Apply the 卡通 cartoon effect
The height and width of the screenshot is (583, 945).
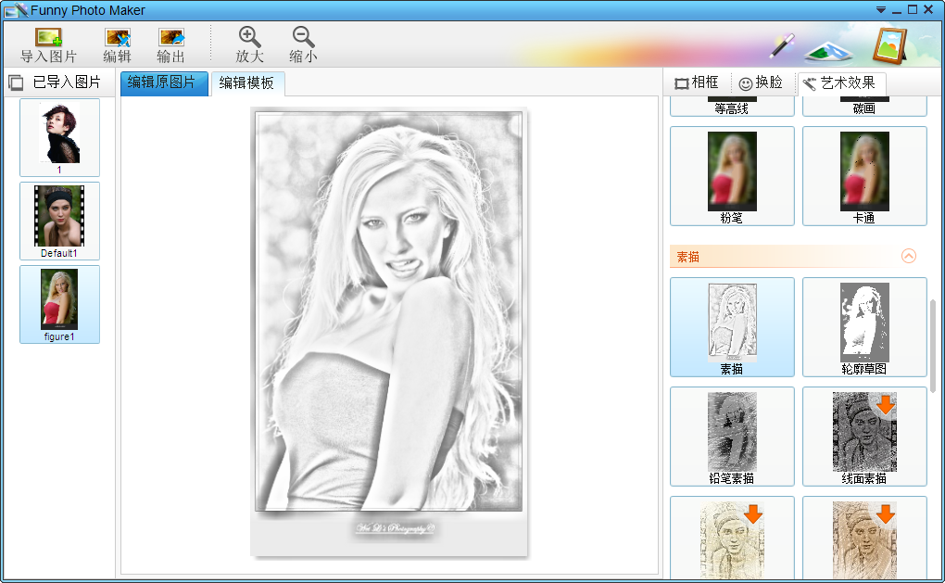click(864, 176)
